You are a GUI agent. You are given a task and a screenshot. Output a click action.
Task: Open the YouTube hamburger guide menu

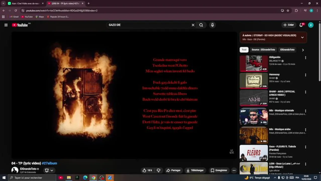pos(6,25)
